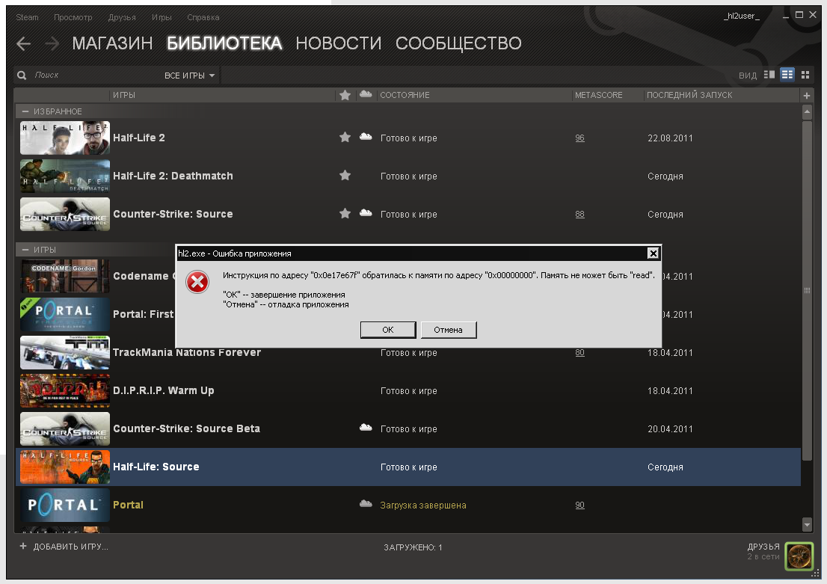Open Metascore 96 link for Half-Life 2
The image size is (827, 584).
[x=579, y=138]
